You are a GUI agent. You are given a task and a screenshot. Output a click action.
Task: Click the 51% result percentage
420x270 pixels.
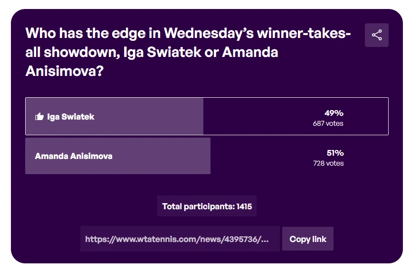(x=334, y=153)
